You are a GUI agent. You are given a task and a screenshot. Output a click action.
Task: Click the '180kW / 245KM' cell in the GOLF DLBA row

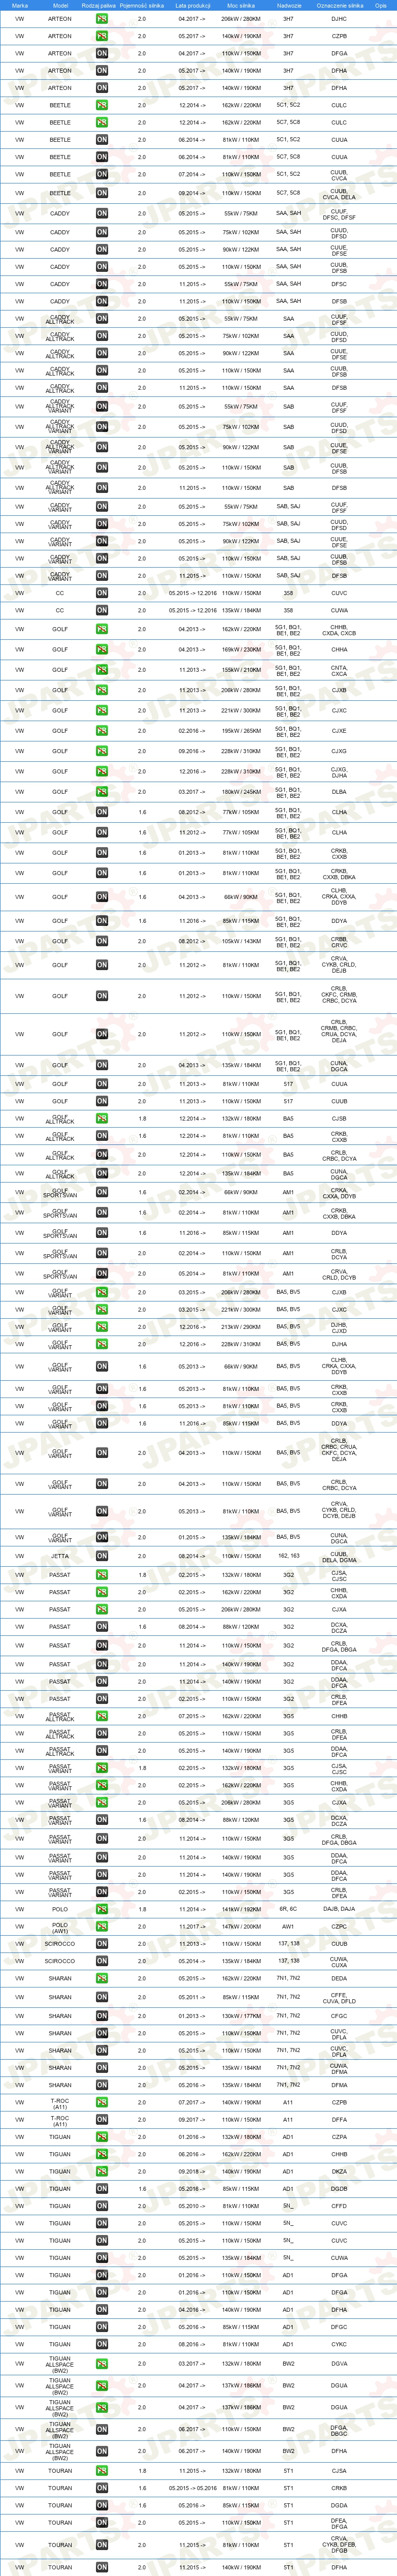point(241,792)
